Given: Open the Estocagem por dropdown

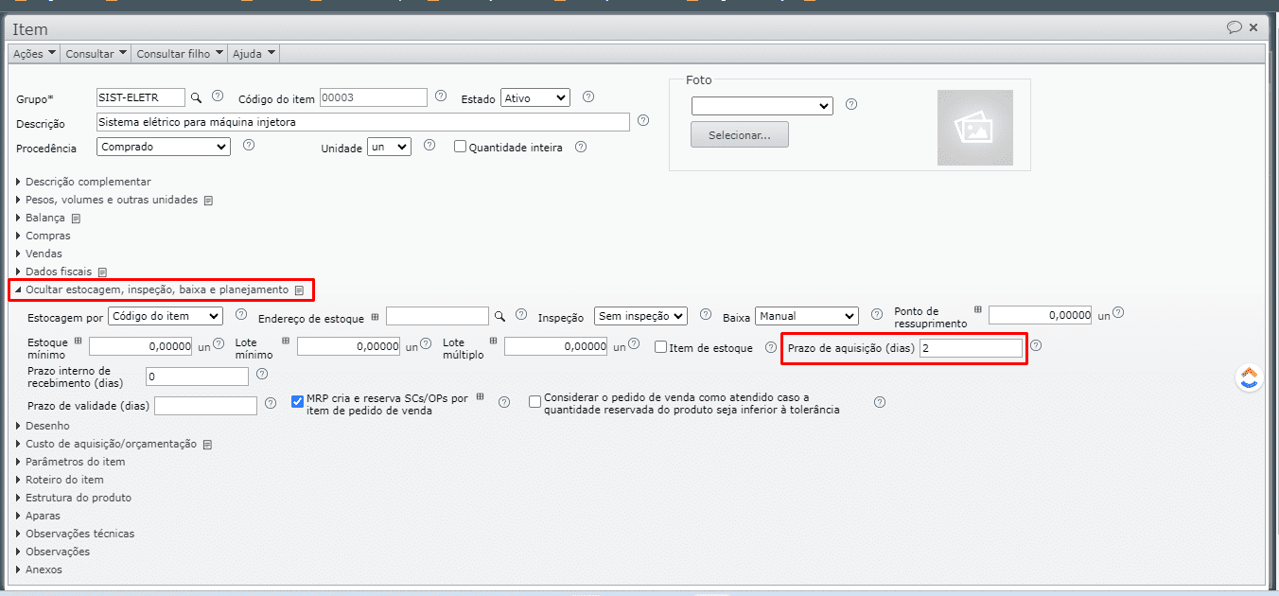Looking at the screenshot, I should [166, 315].
